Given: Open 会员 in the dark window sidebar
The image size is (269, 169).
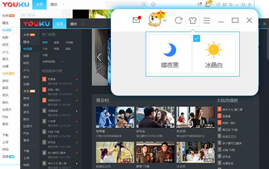Looking at the screenshot, I should point(29,91).
